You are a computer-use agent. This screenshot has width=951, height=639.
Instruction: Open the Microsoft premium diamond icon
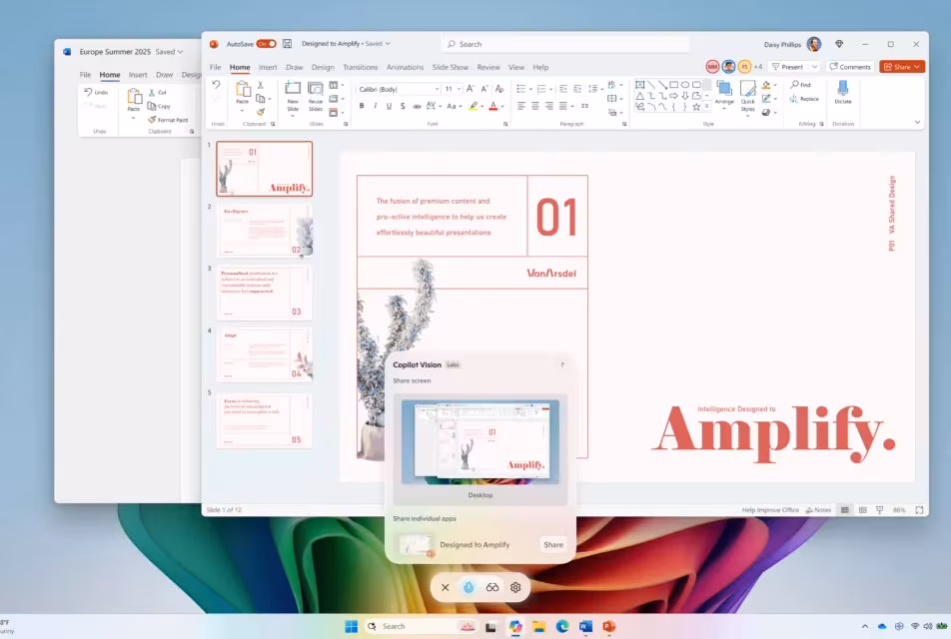(x=839, y=44)
